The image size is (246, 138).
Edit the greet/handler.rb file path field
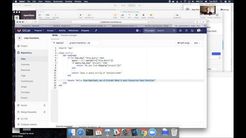83,43
